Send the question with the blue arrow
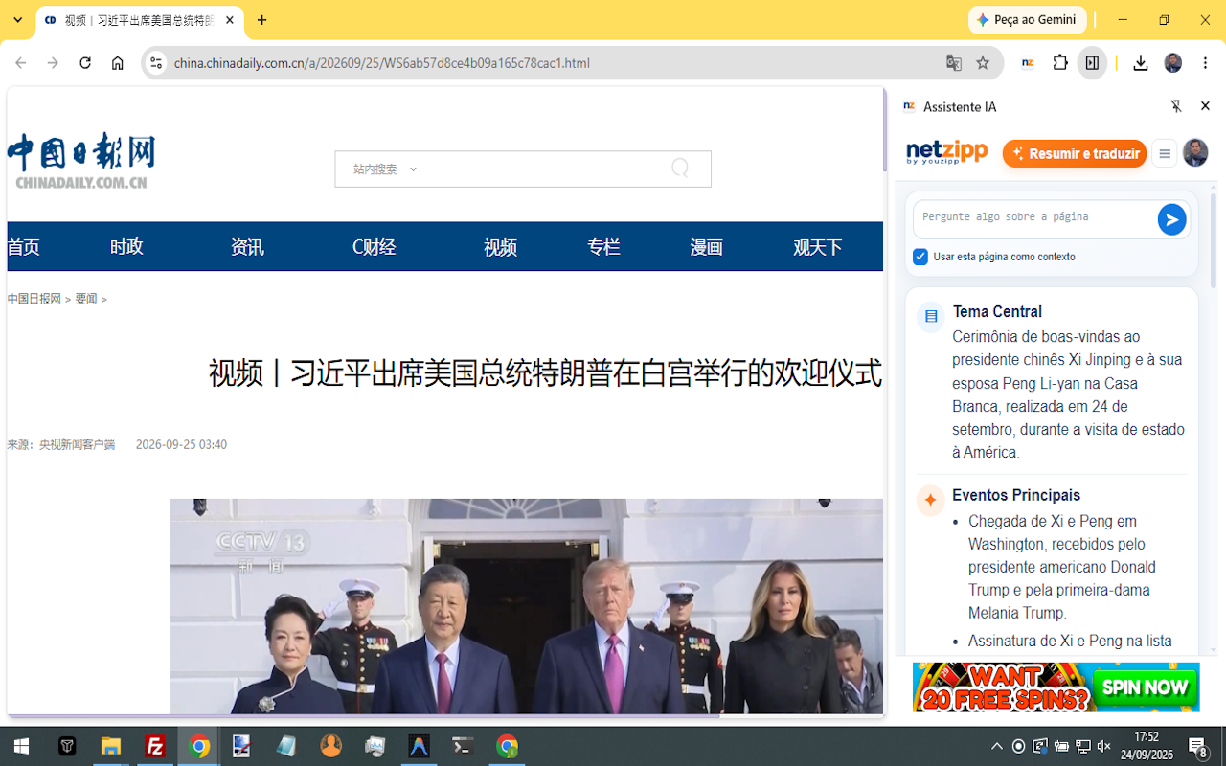Image resolution: width=1226 pixels, height=766 pixels. click(x=1171, y=219)
